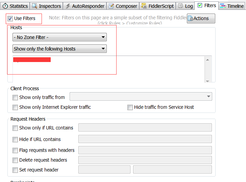This screenshot has height=182, width=246.
Task: Click the FiddlerScript tab script icon
Action: (x=143, y=6)
